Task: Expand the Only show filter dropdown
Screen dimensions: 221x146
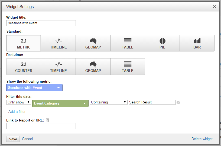Action: [x=18, y=102]
